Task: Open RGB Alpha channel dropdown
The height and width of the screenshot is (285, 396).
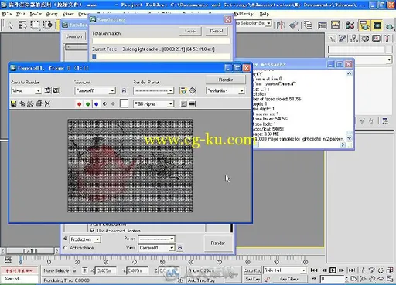Action: tap(153, 103)
